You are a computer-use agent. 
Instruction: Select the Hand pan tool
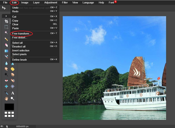tap(6, 99)
